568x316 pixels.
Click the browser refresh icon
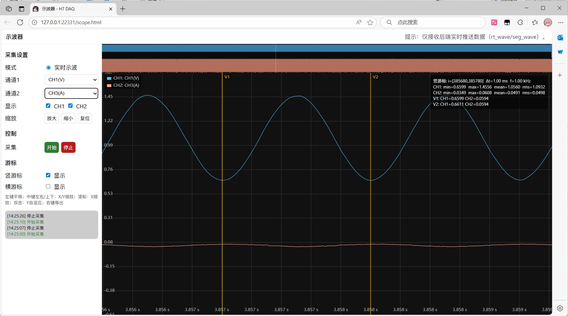click(20, 22)
